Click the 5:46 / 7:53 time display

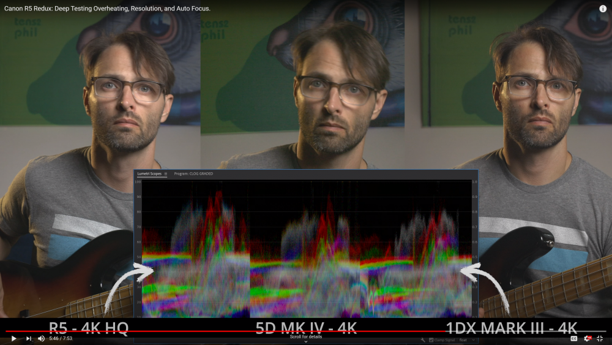[61, 338]
